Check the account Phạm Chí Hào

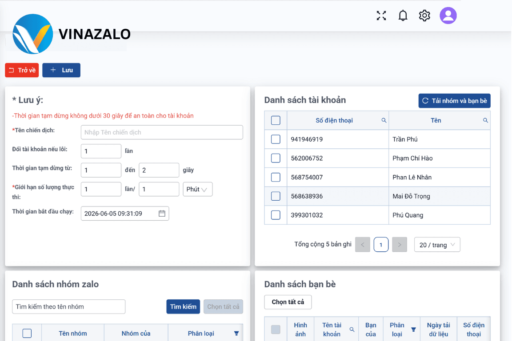click(x=276, y=158)
